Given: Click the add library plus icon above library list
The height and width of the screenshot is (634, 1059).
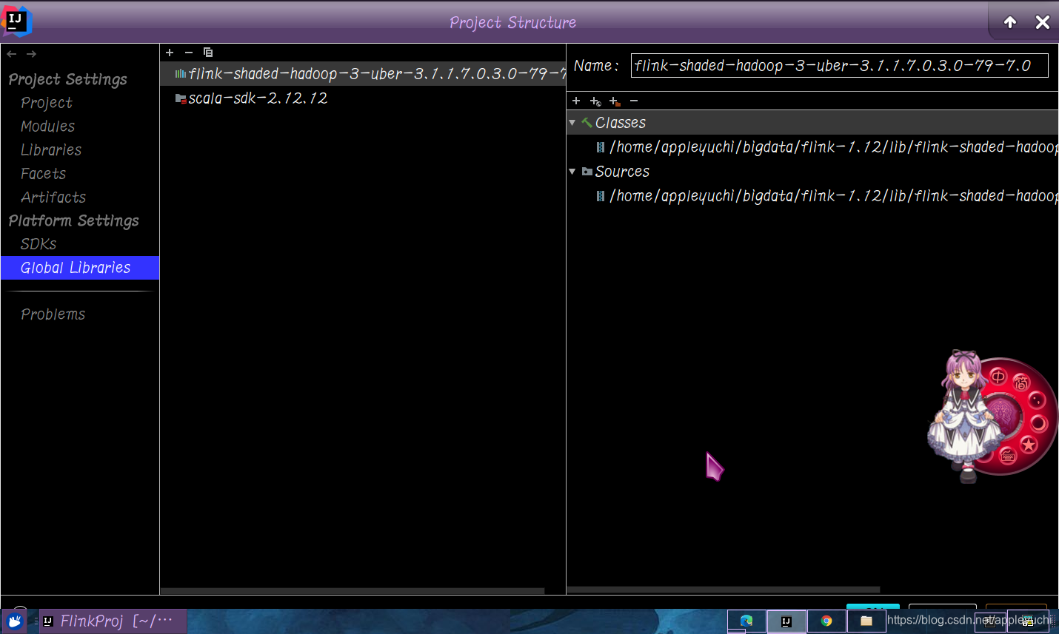Looking at the screenshot, I should pos(169,53).
